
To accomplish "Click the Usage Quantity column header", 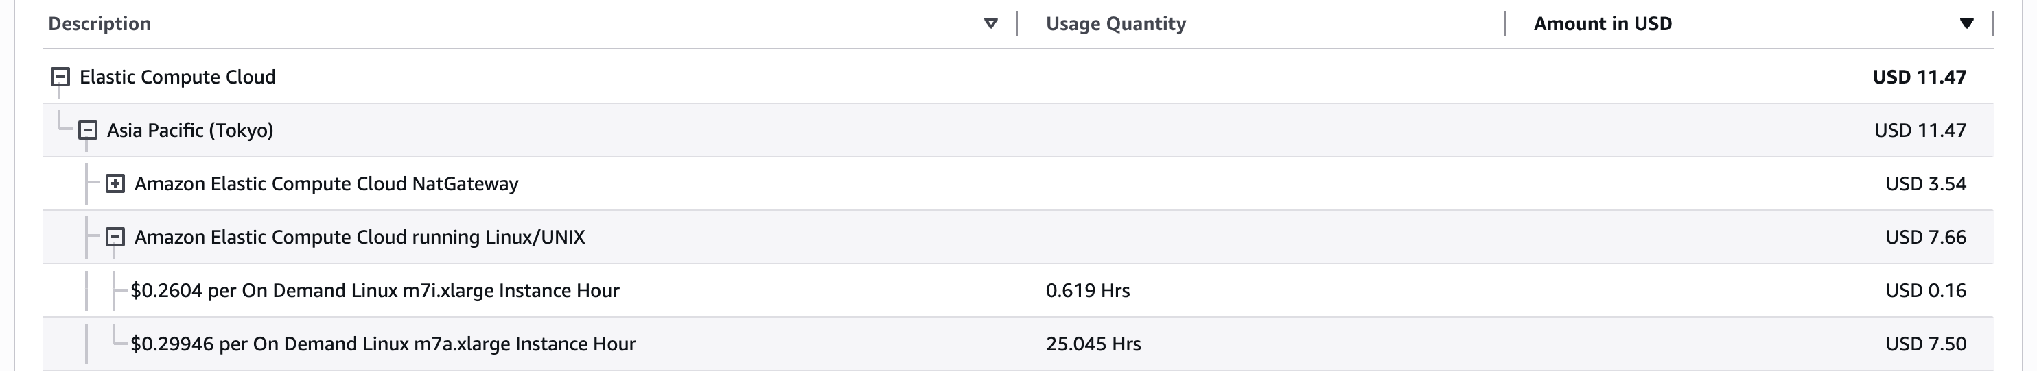I will click(1115, 24).
